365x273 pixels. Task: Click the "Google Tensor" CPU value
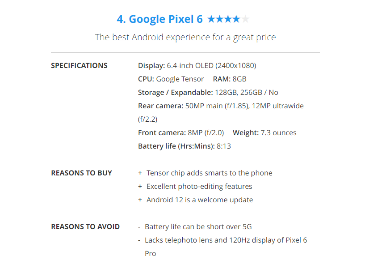180,79
